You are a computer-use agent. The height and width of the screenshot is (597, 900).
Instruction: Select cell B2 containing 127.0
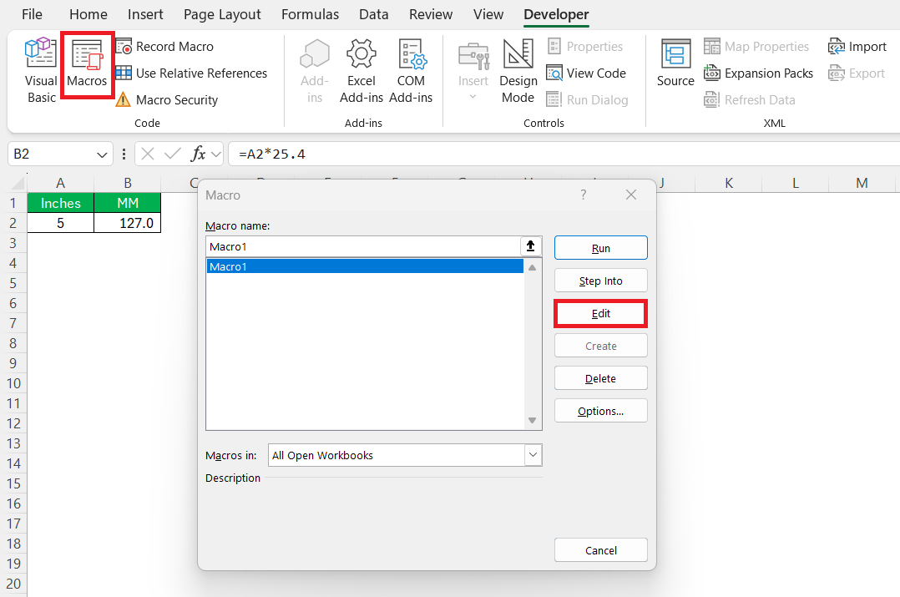click(128, 223)
